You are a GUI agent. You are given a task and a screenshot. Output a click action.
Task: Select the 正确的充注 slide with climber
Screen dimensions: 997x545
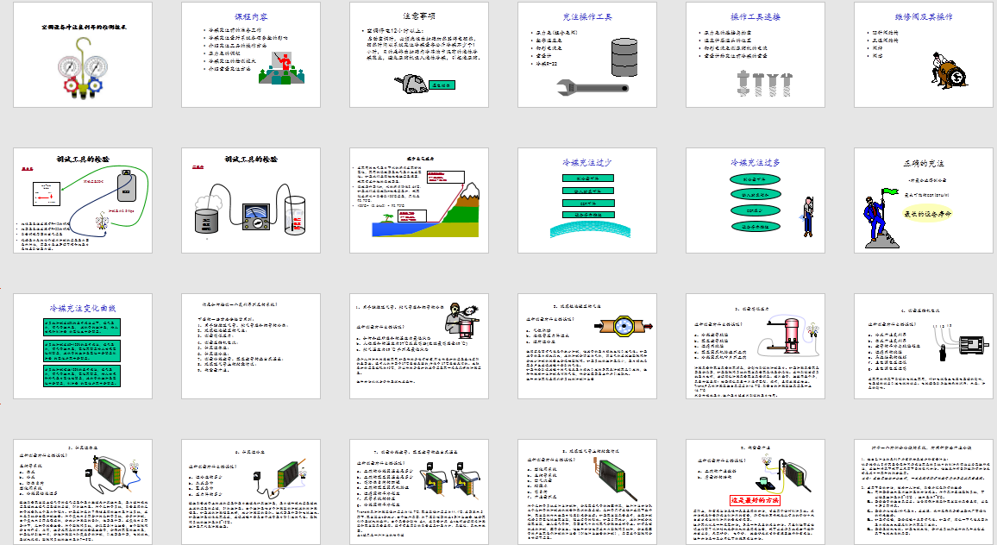tap(923, 200)
